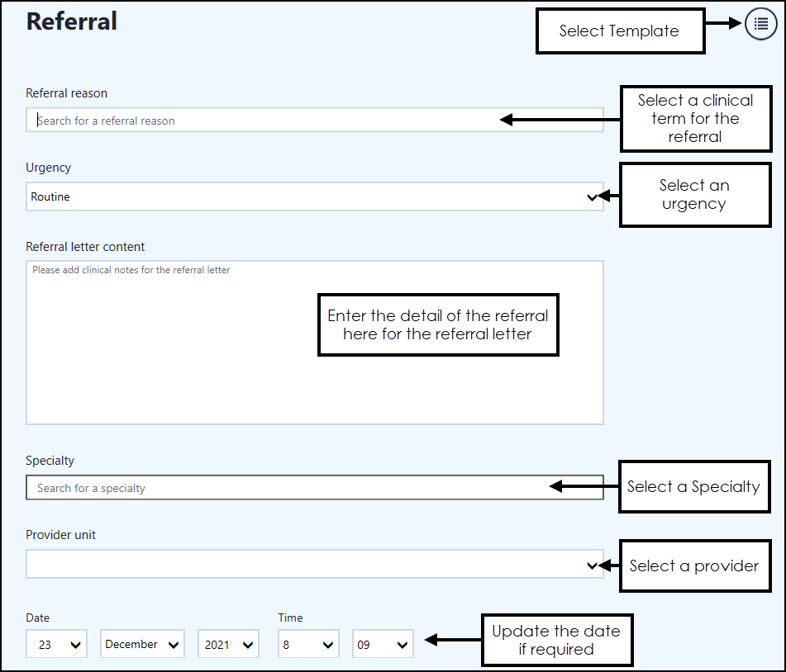Open the year dropdown showing 2021
Viewport: 786px width, 672px height.
click(228, 645)
